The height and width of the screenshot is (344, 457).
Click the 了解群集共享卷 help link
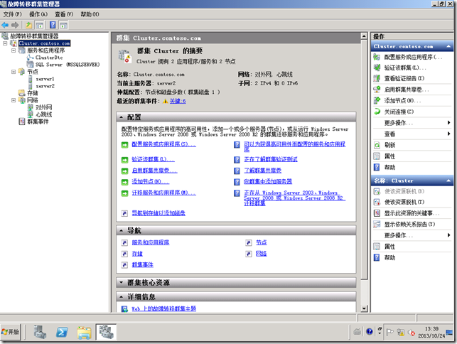[x=262, y=171]
